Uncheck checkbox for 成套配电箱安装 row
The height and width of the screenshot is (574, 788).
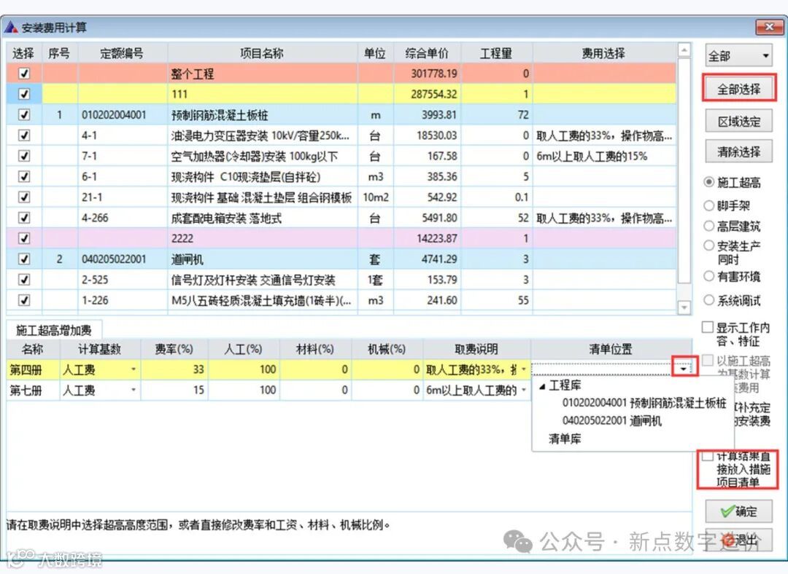(23, 217)
